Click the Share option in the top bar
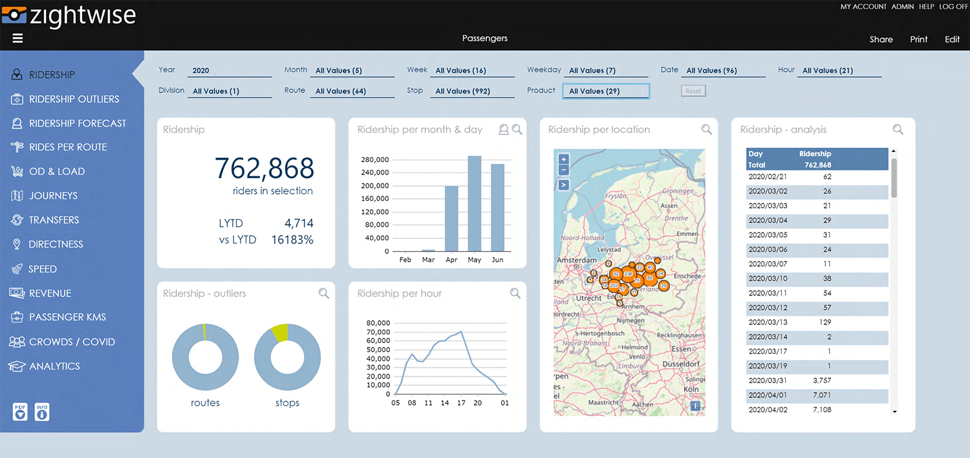Screen dimensions: 970x458 point(881,39)
